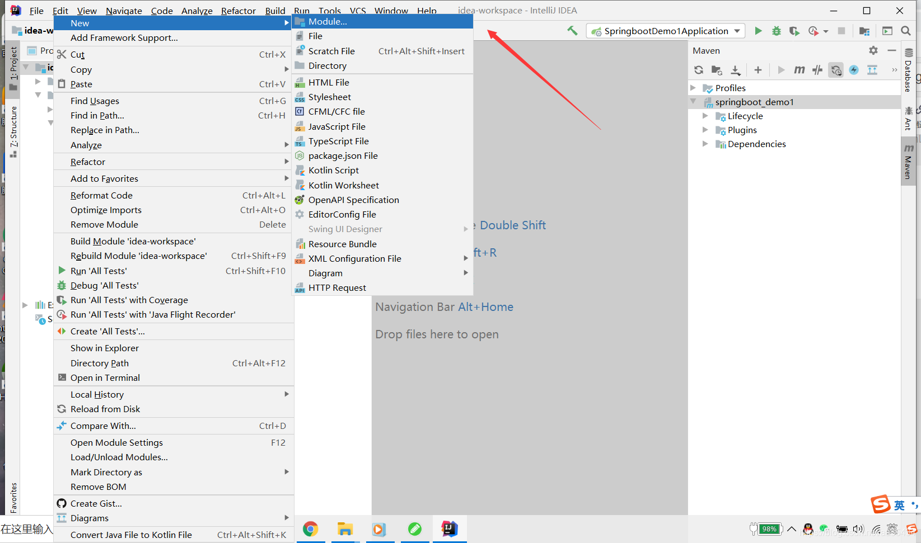Click Reload from Disk menu entry
The image size is (921, 543).
pyautogui.click(x=174, y=409)
